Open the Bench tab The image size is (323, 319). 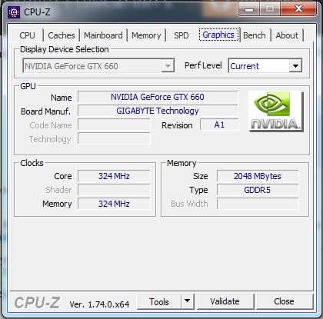coord(255,35)
